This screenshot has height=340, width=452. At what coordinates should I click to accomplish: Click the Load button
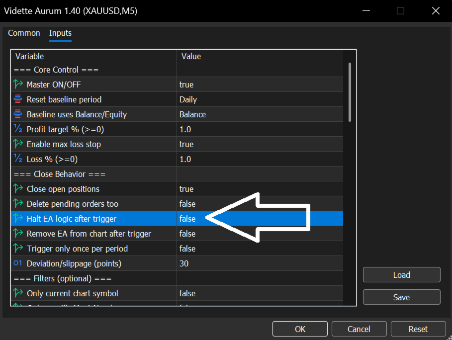coord(402,275)
